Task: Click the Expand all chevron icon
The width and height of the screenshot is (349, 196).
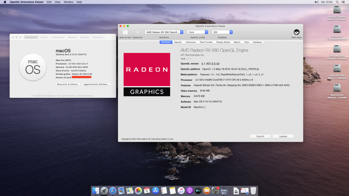Action: 137,32
